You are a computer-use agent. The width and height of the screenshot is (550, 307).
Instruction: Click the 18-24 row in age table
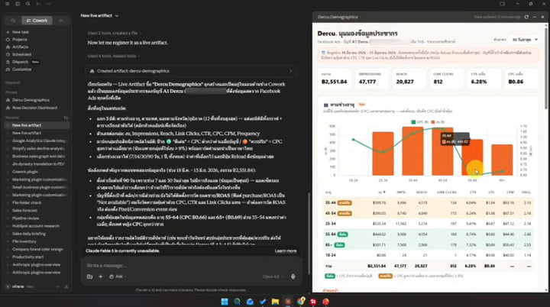coord(428,255)
